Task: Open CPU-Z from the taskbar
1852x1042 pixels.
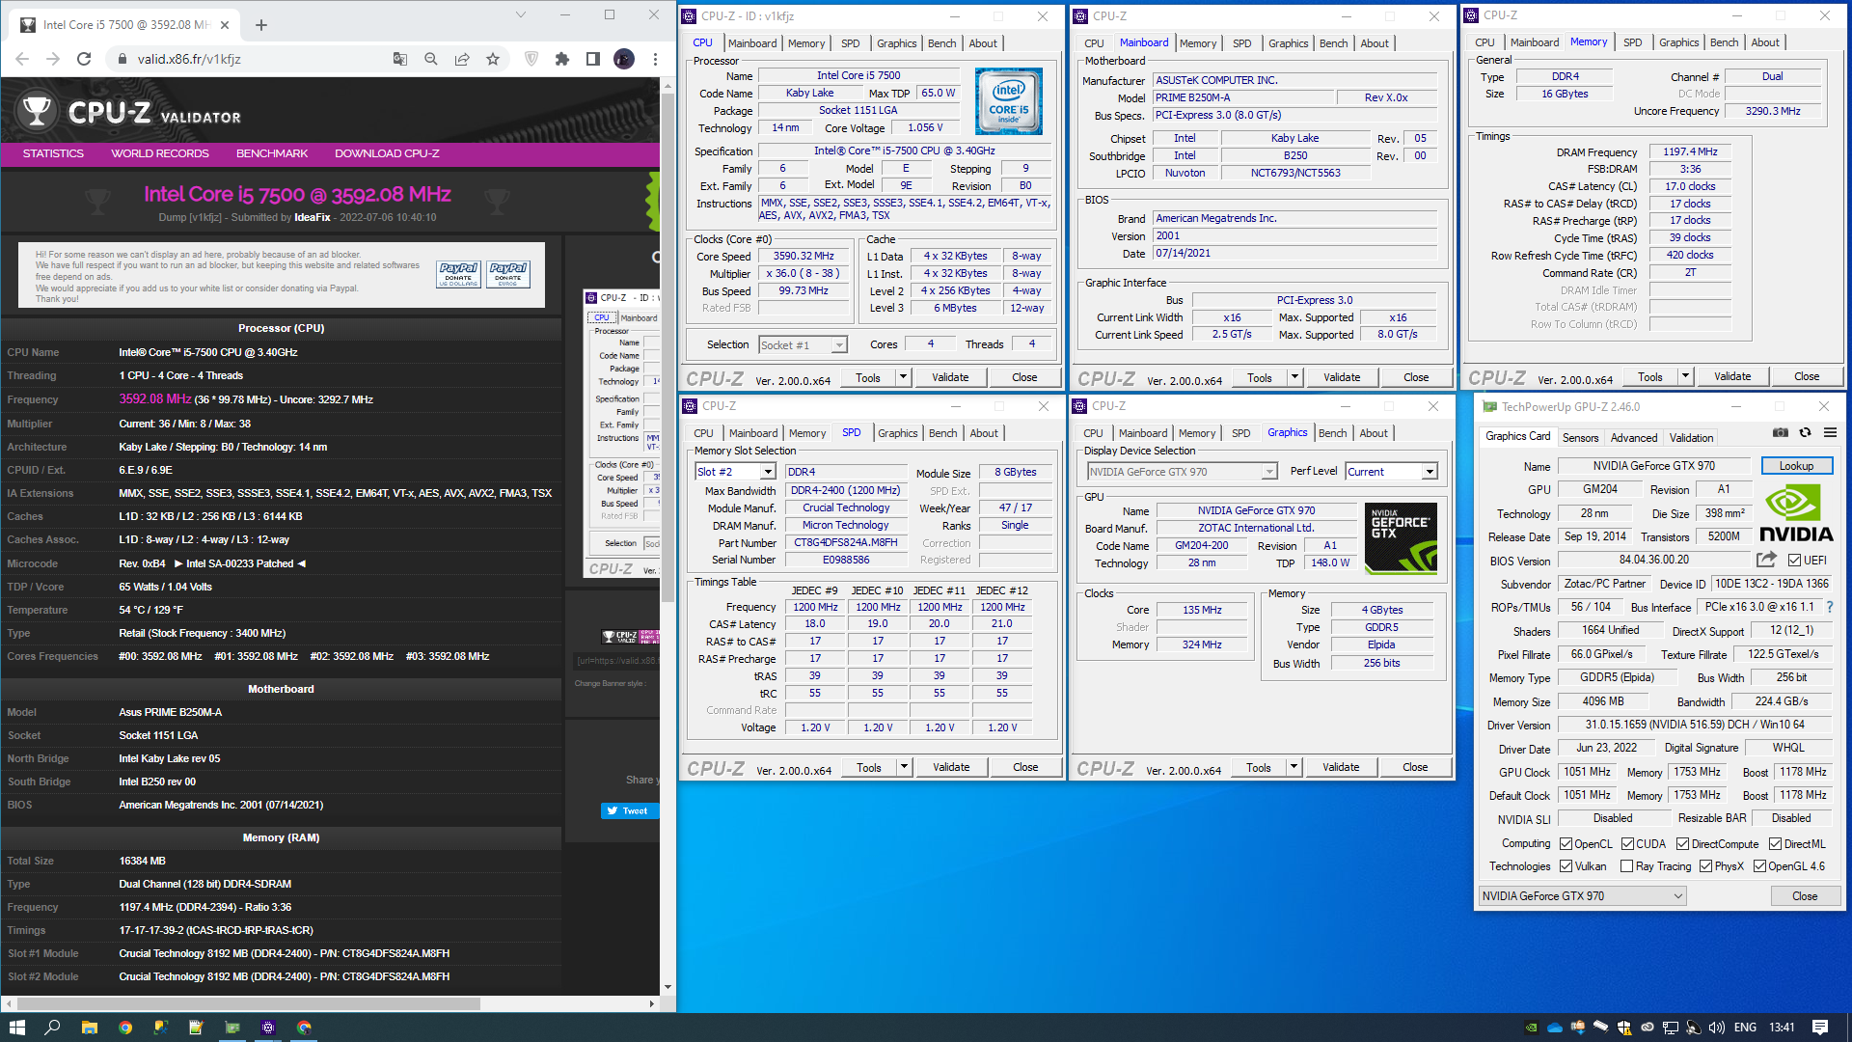Action: (268, 1028)
